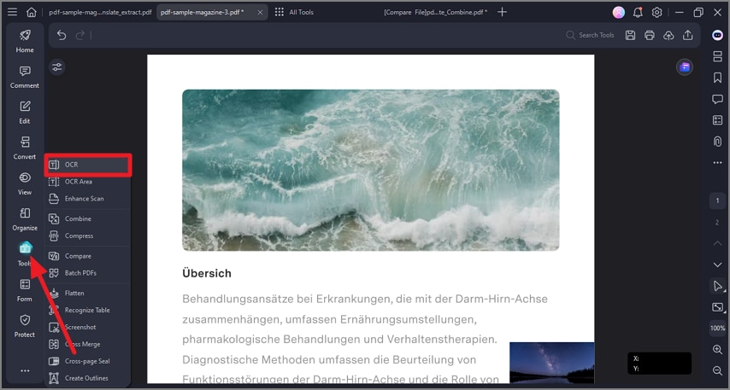Screen dimensions: 730x390
Task: Click the Compress PDF option
Action: click(x=88, y=236)
